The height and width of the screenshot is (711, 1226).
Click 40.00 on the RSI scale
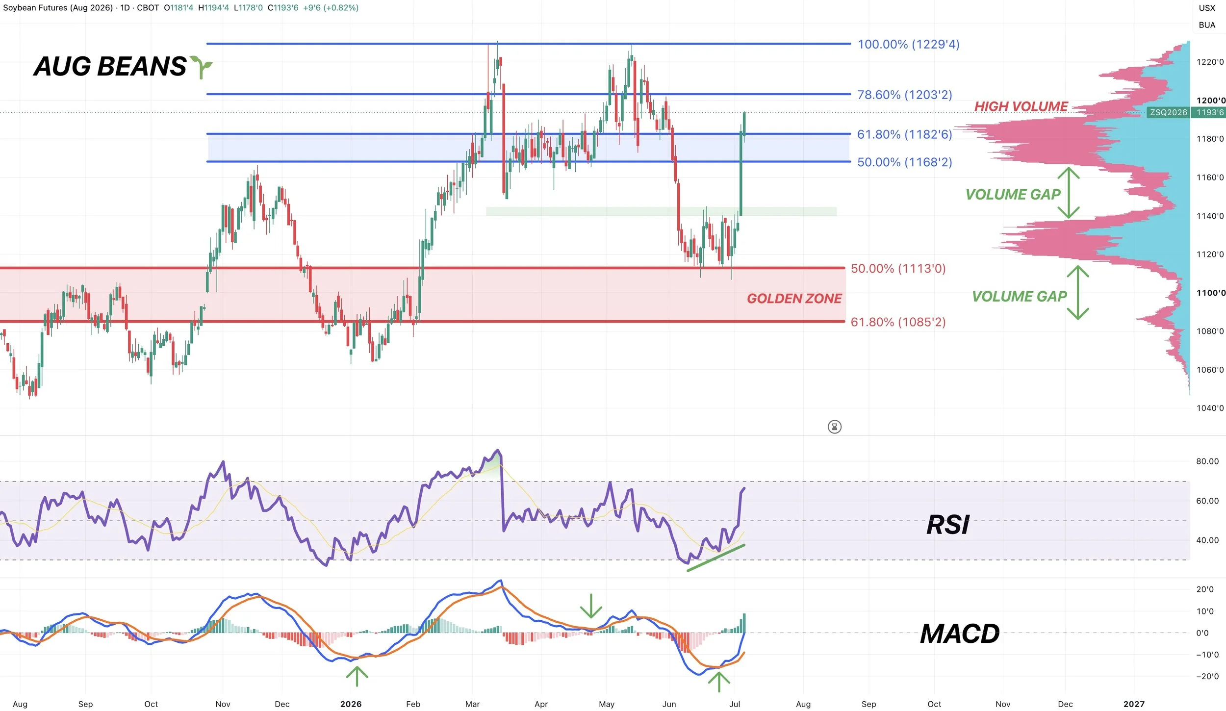1207,540
